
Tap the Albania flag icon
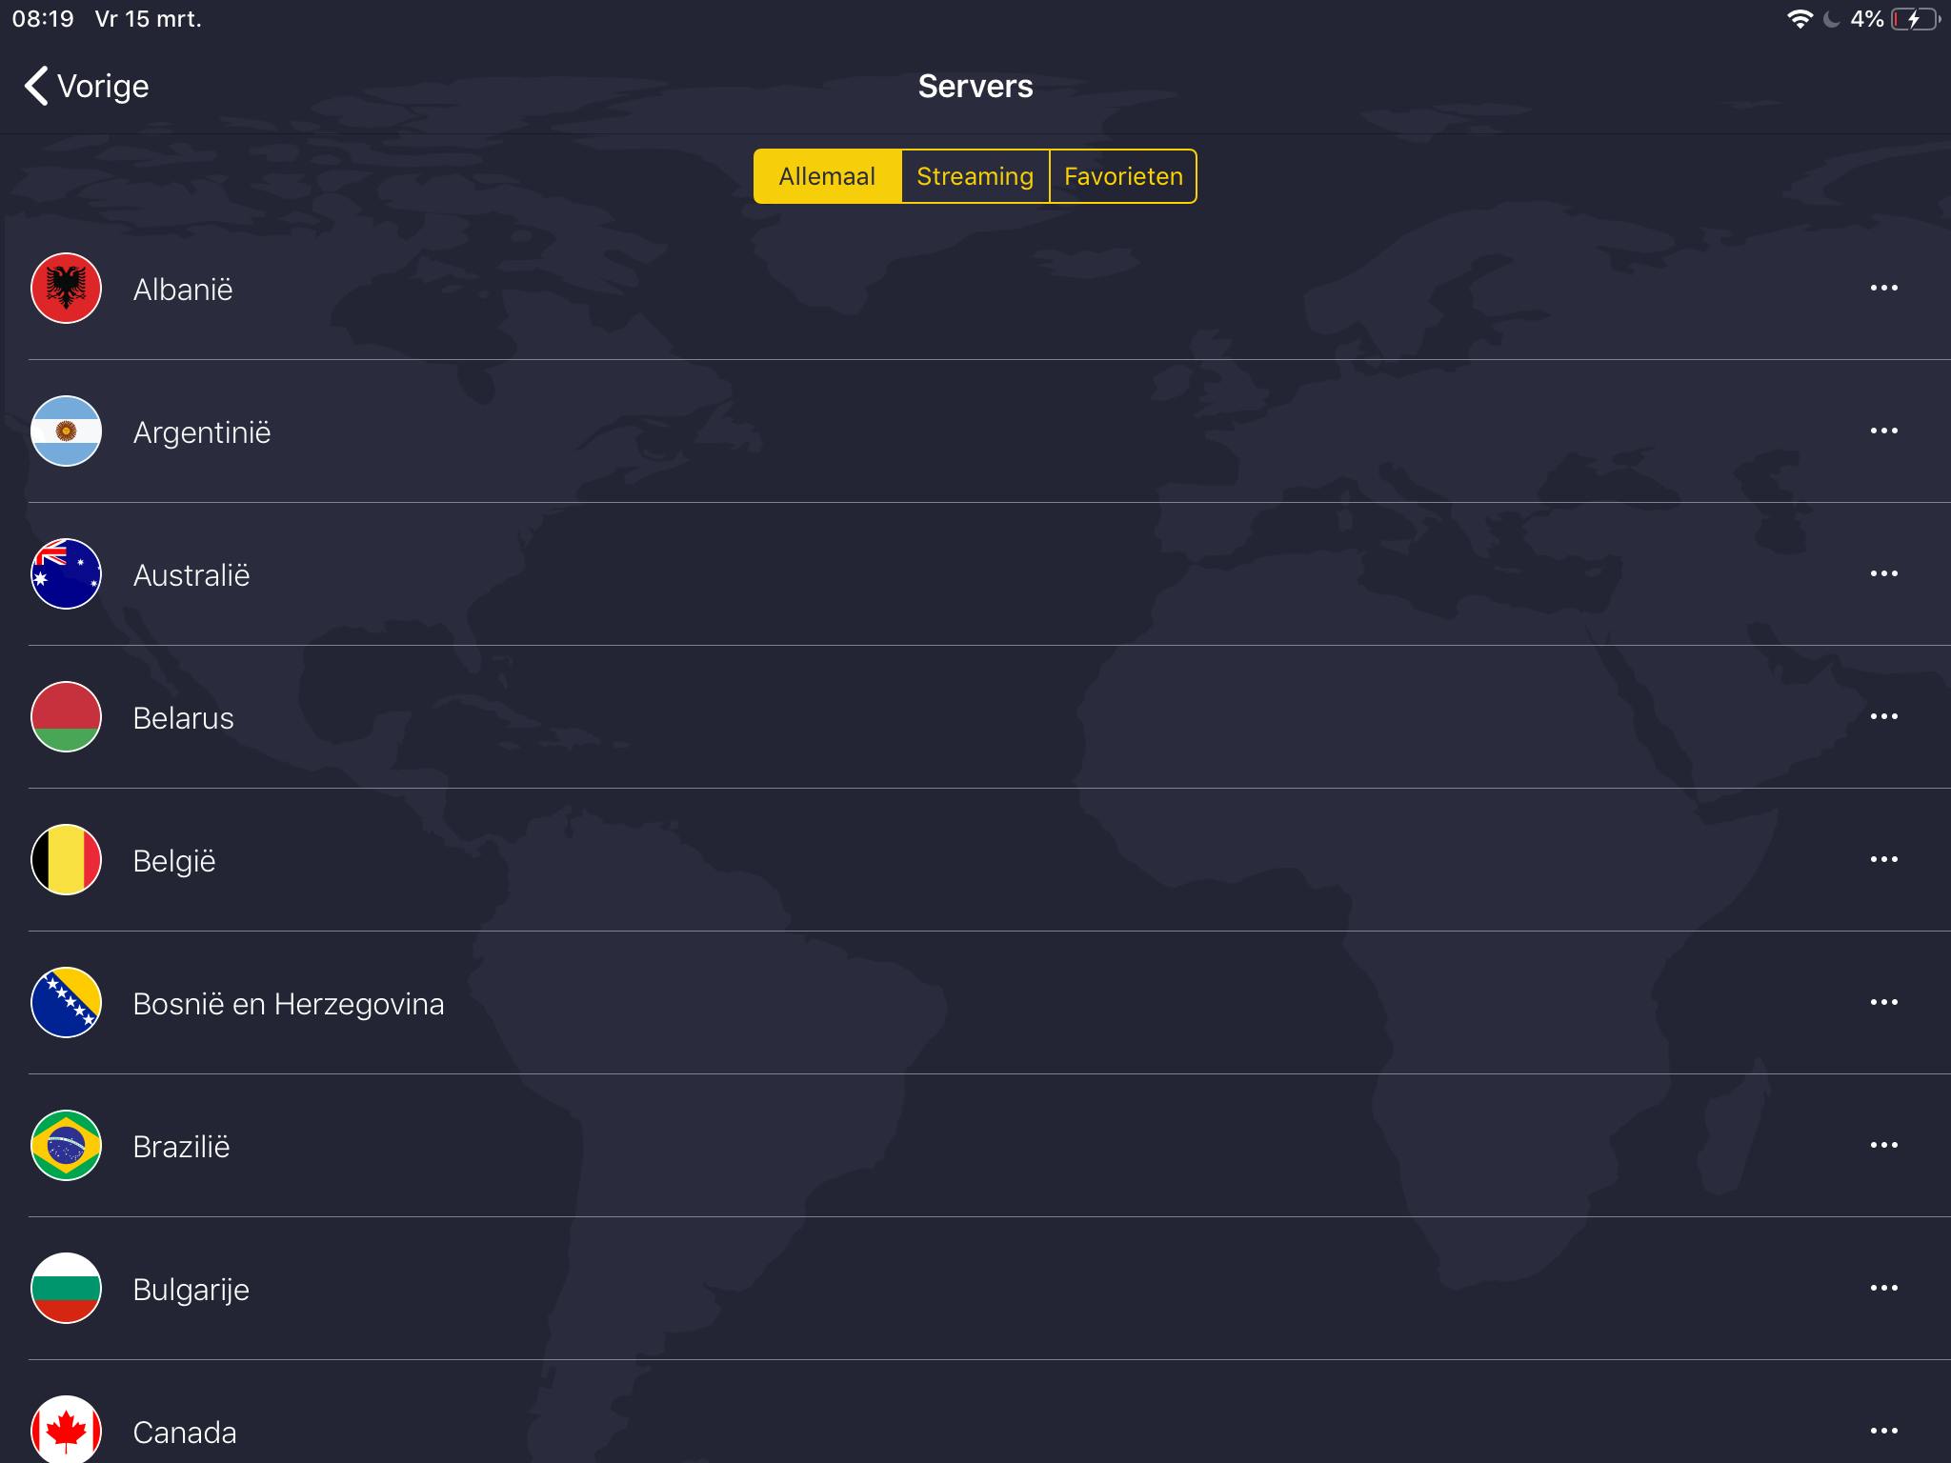tap(66, 288)
